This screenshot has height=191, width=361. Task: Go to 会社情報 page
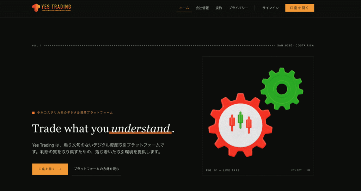(202, 8)
